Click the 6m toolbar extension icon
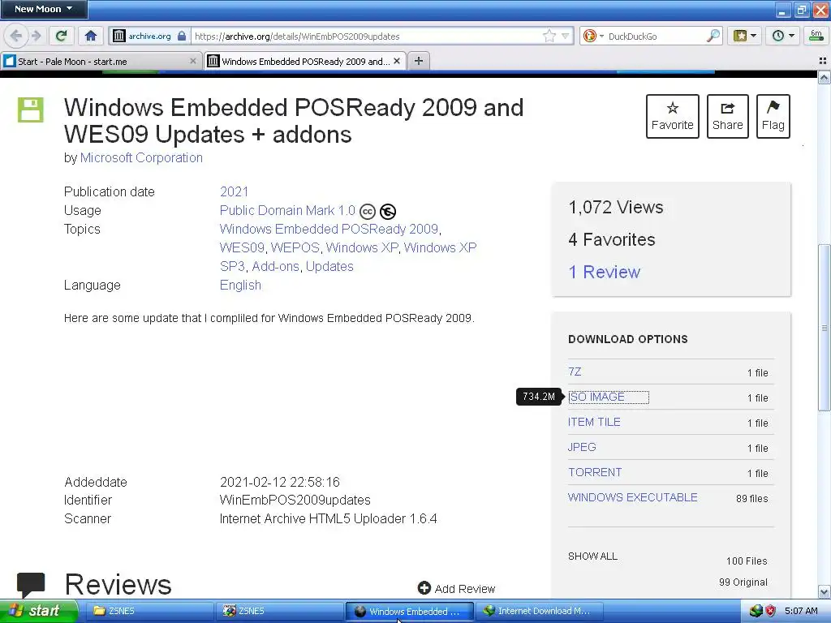Image resolution: width=831 pixels, height=623 pixels. [x=816, y=36]
